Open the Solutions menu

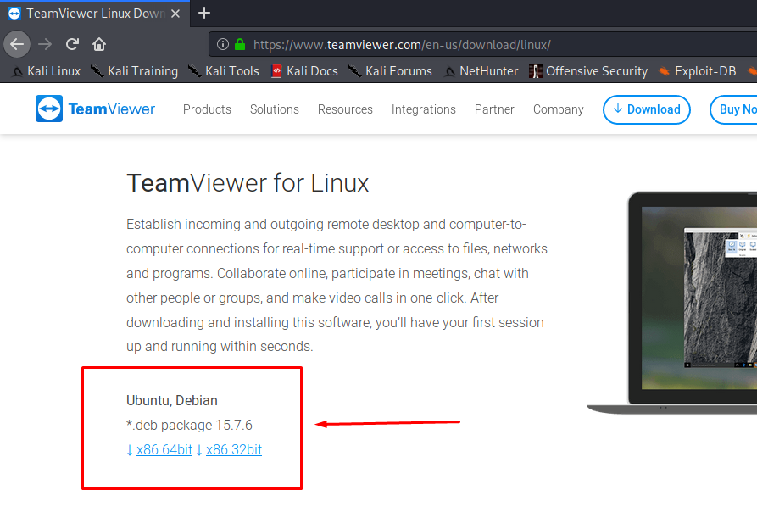[x=274, y=109]
